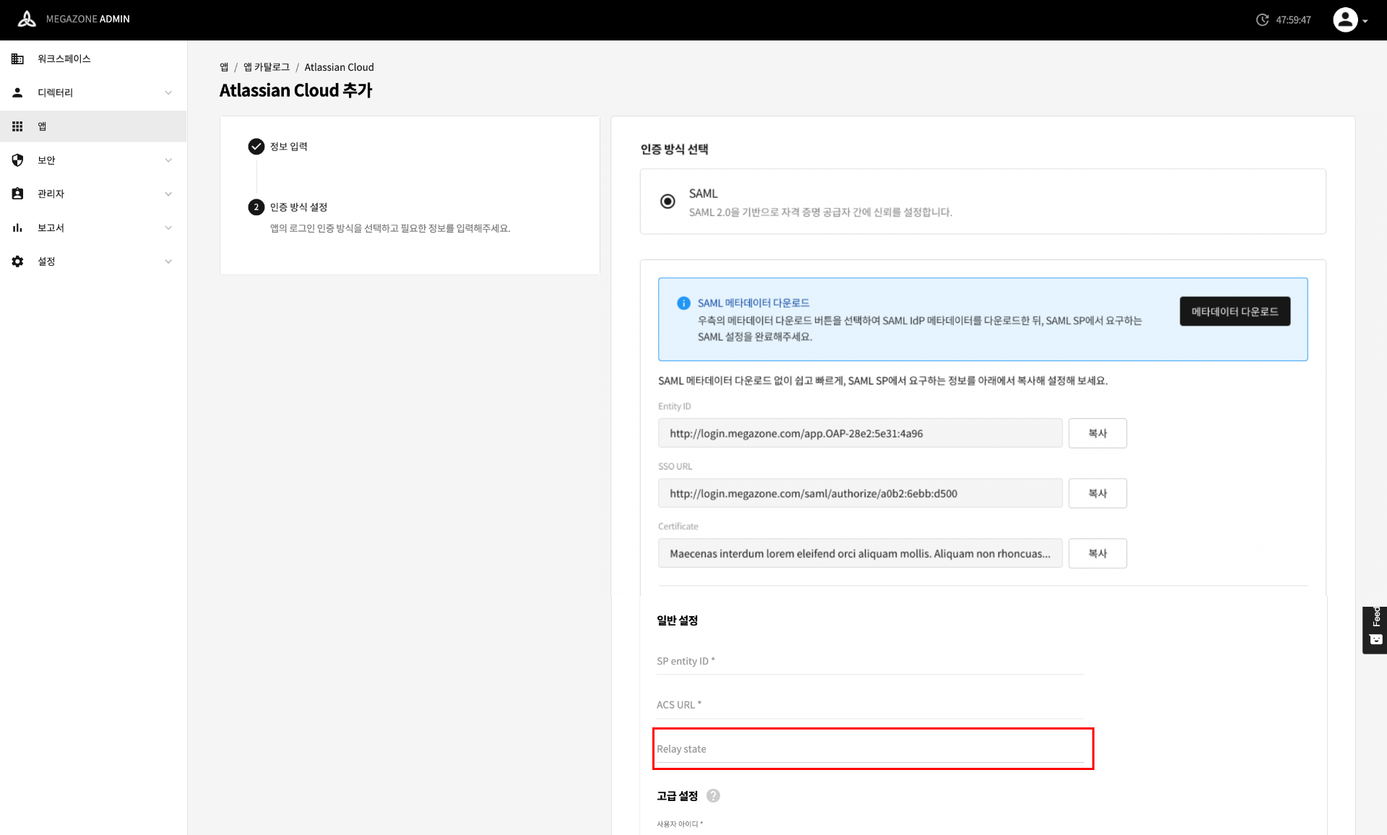Screen dimensions: 1387x835
Task: Click the step 2 number badge
Action: 256,207
